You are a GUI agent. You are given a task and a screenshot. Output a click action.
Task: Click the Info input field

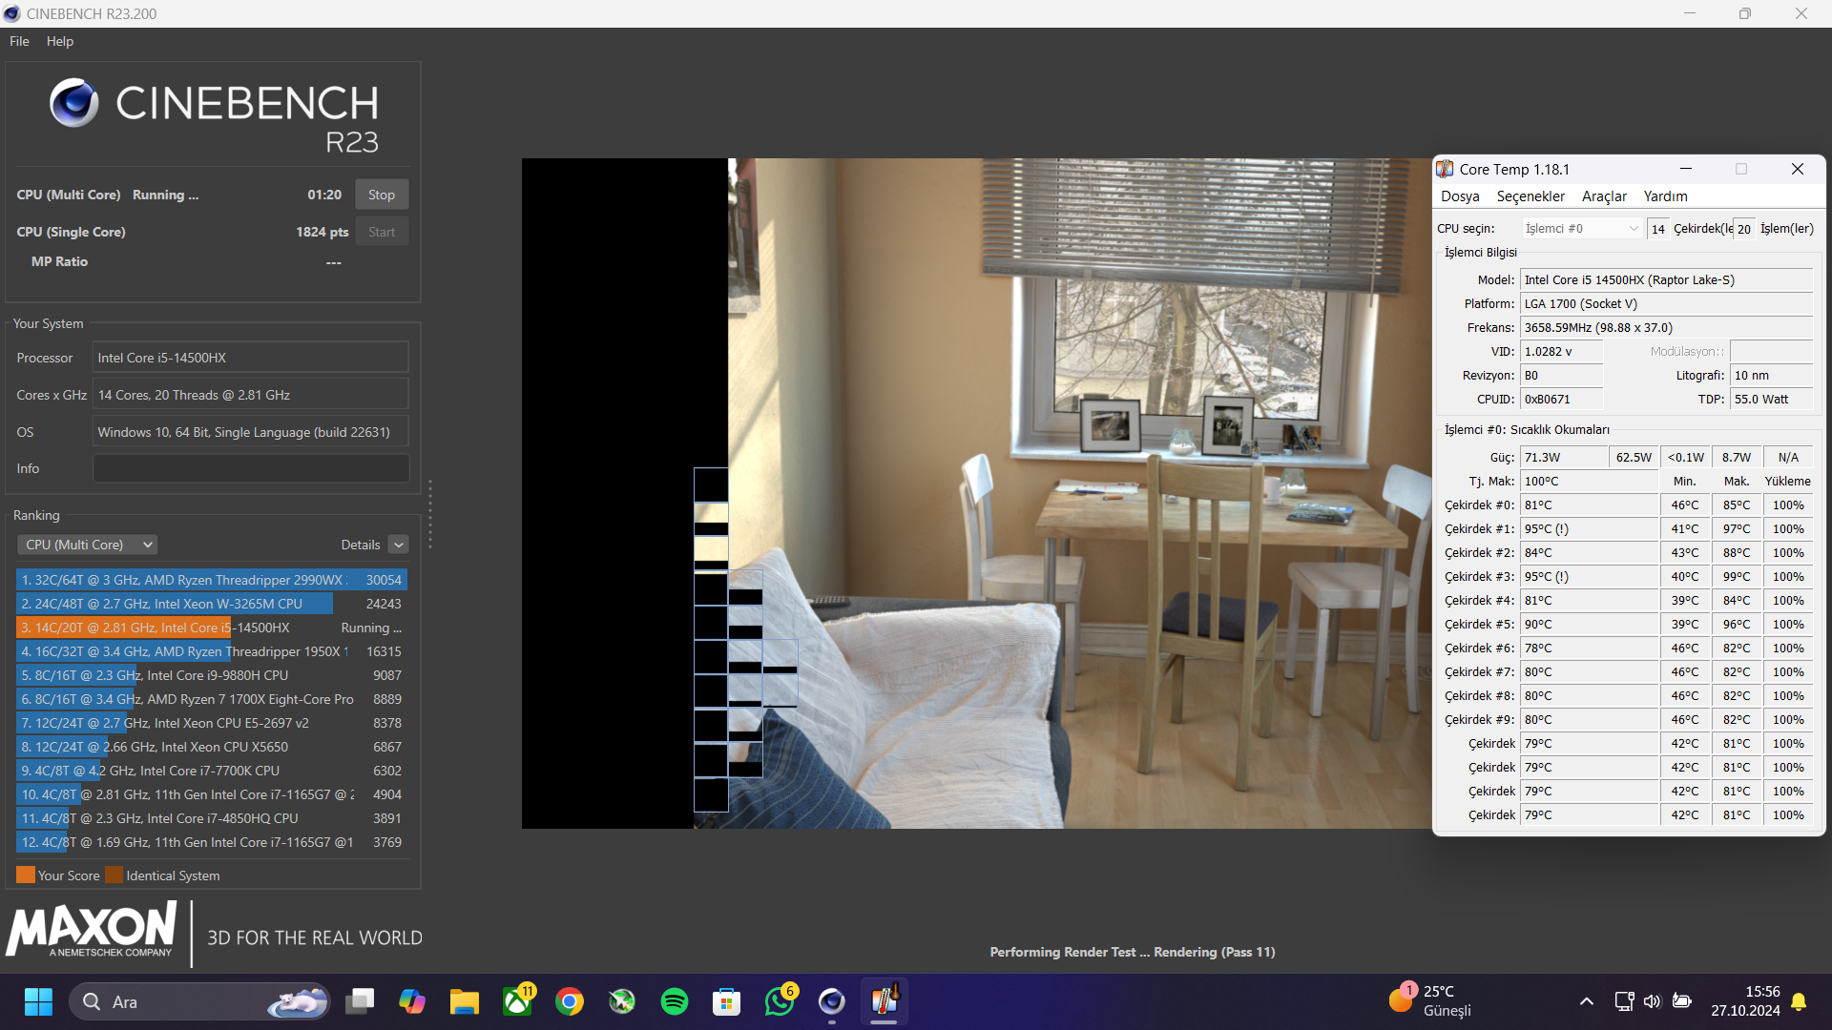click(250, 468)
